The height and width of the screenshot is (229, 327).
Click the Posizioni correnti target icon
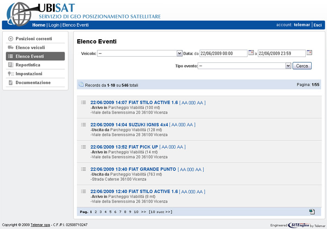11,39
